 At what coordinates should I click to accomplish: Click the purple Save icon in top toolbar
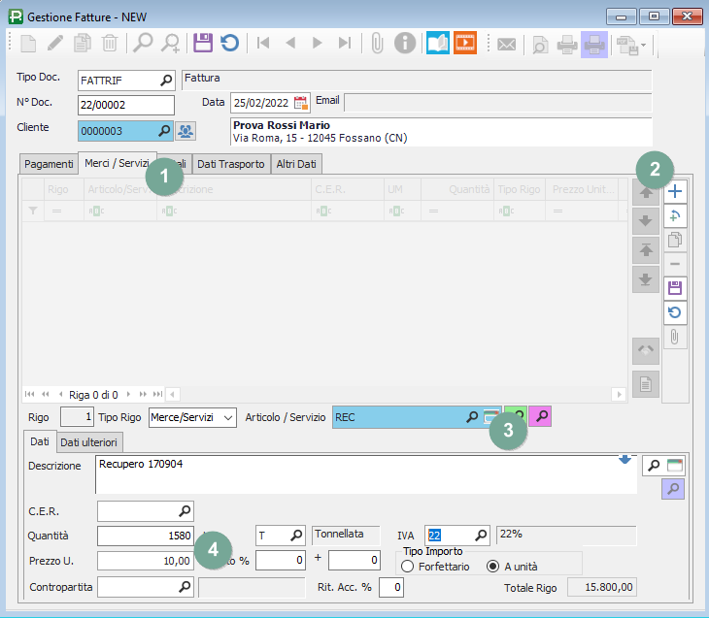pyautogui.click(x=202, y=43)
